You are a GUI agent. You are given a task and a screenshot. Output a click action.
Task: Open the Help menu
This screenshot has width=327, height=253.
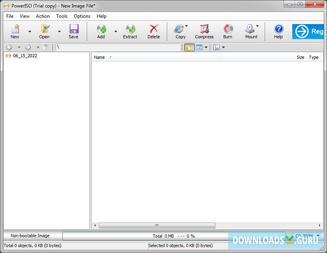pyautogui.click(x=101, y=16)
